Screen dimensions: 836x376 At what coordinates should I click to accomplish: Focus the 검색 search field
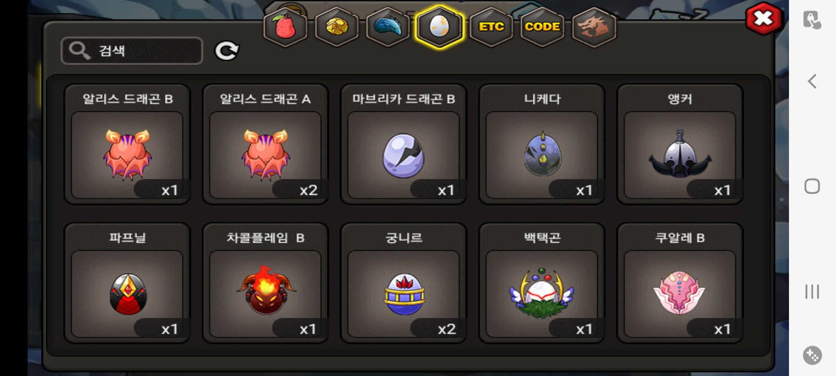(x=132, y=51)
